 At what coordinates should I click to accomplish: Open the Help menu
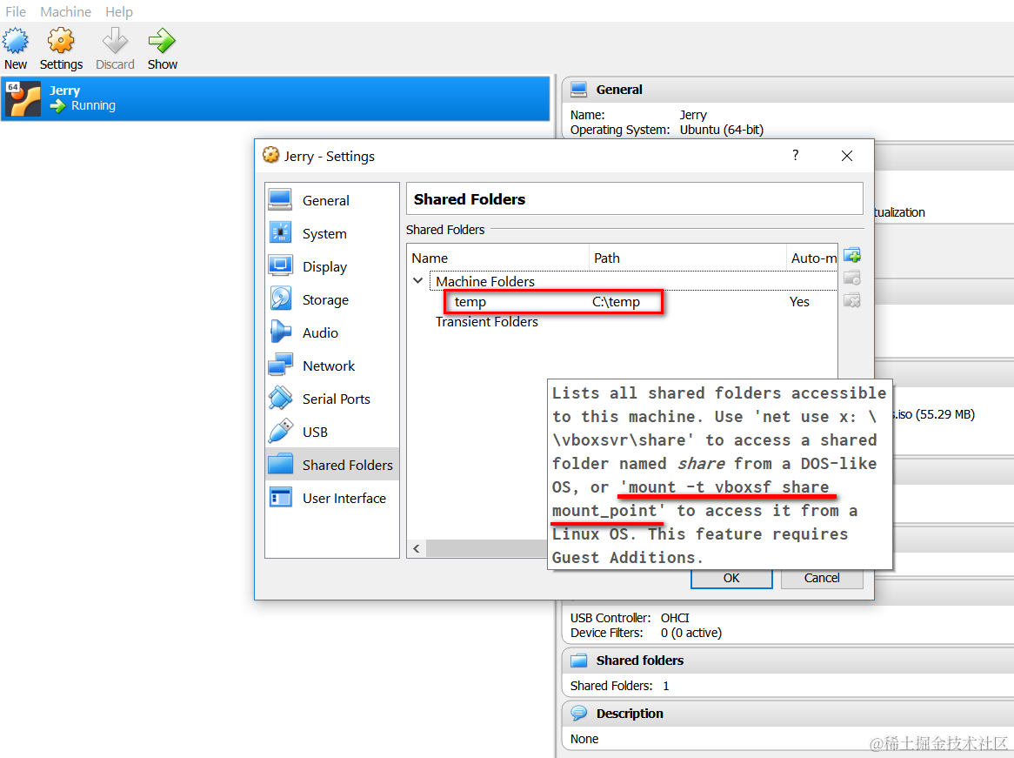click(119, 11)
